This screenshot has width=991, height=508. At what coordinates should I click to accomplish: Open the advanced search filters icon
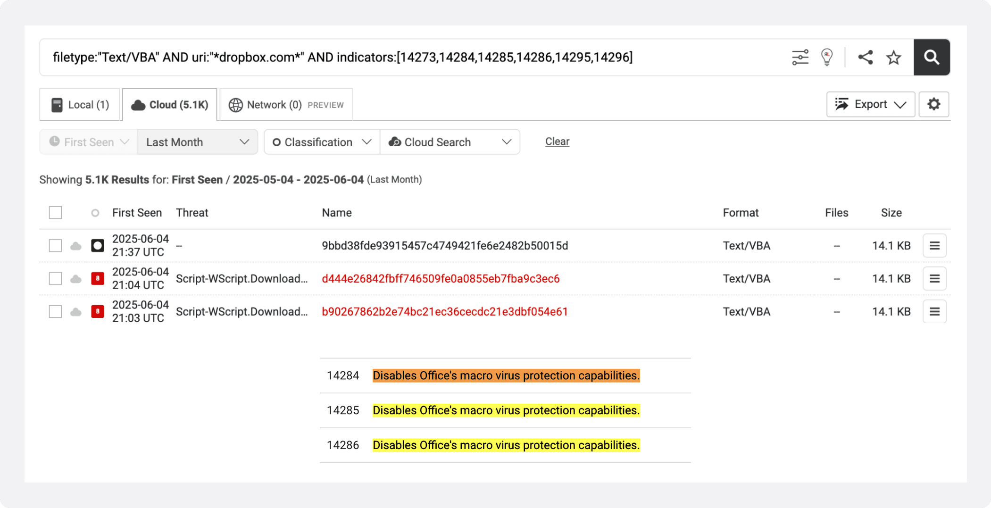800,57
